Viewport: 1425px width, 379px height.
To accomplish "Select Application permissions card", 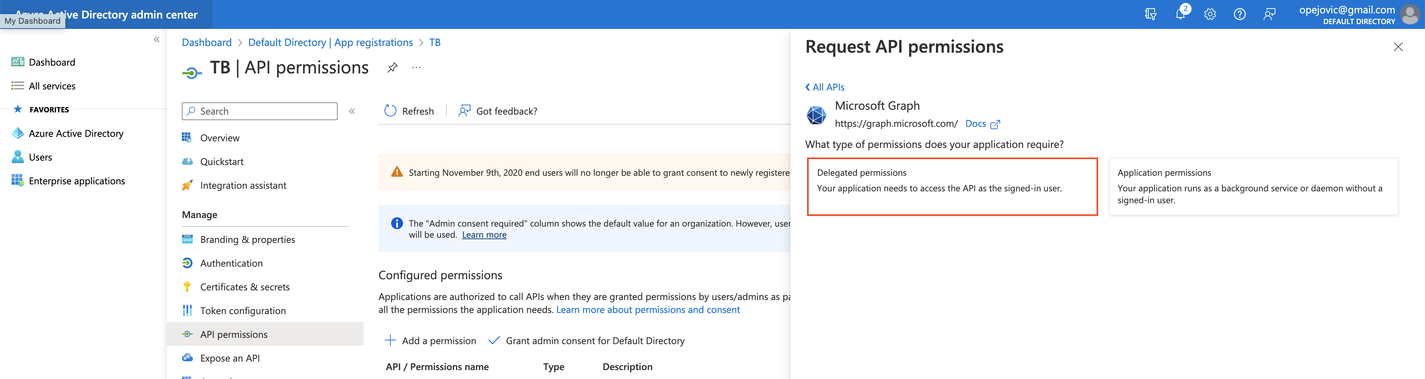I will coord(1253,186).
